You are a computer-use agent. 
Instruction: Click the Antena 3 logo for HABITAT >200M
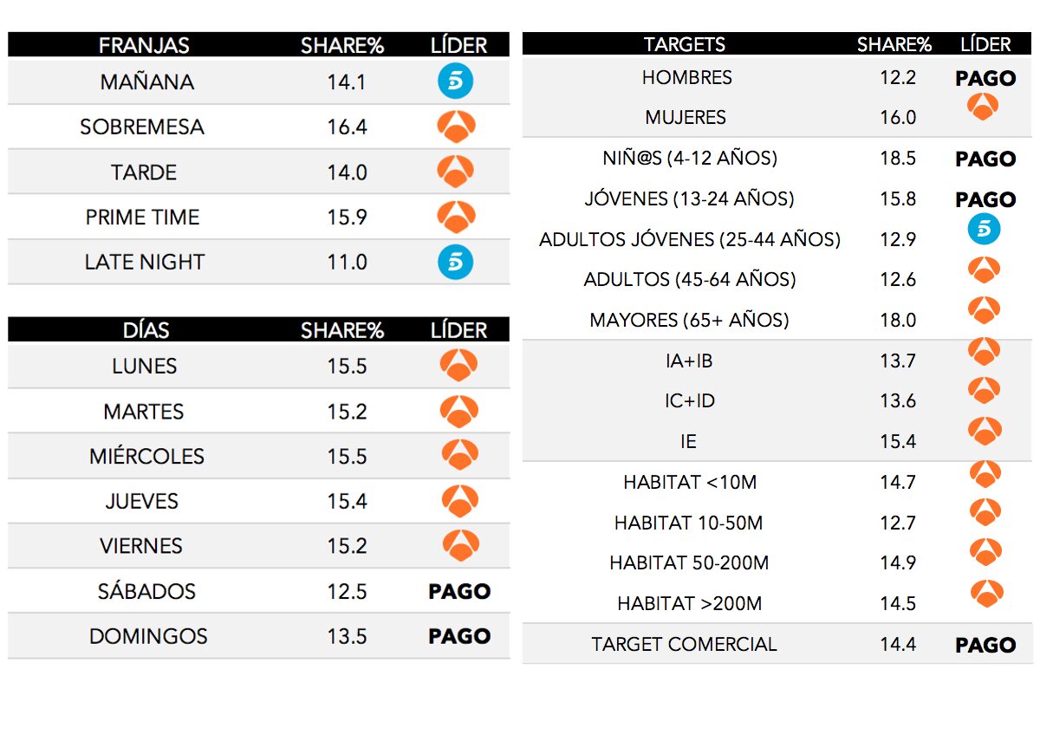click(985, 593)
